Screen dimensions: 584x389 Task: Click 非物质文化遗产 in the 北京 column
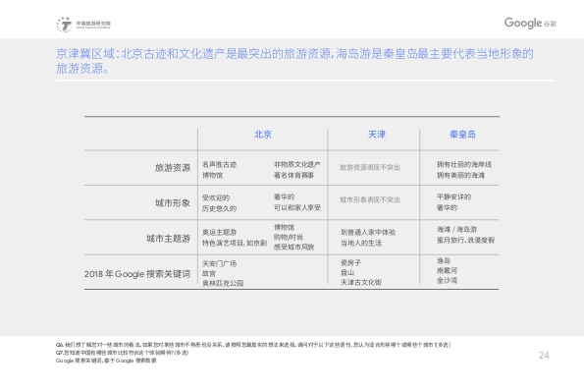click(x=297, y=164)
